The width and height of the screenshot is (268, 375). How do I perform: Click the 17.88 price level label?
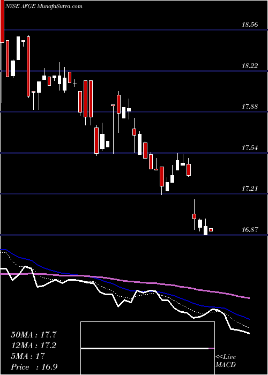(x=250, y=107)
